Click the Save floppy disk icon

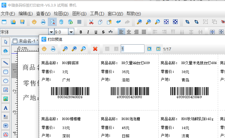22,22
